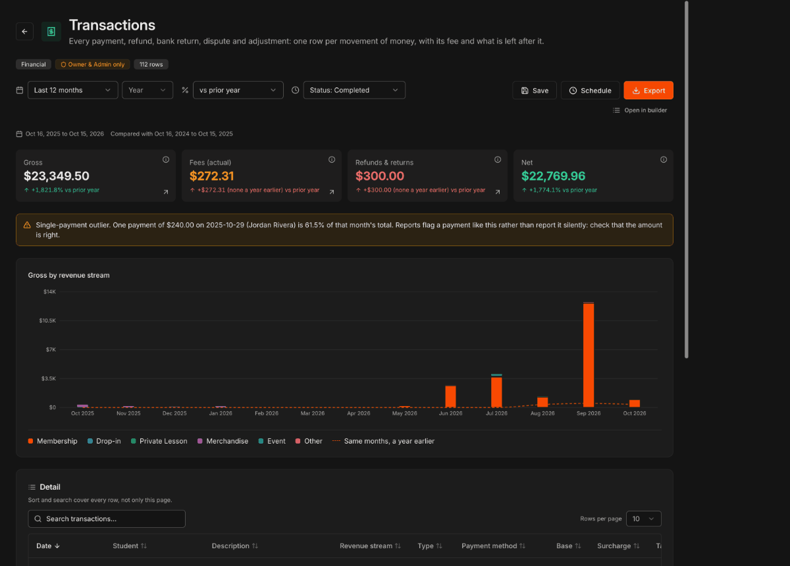This screenshot has height=566, width=790.
Task: Sort by Revenue stream column
Action: tap(398, 546)
